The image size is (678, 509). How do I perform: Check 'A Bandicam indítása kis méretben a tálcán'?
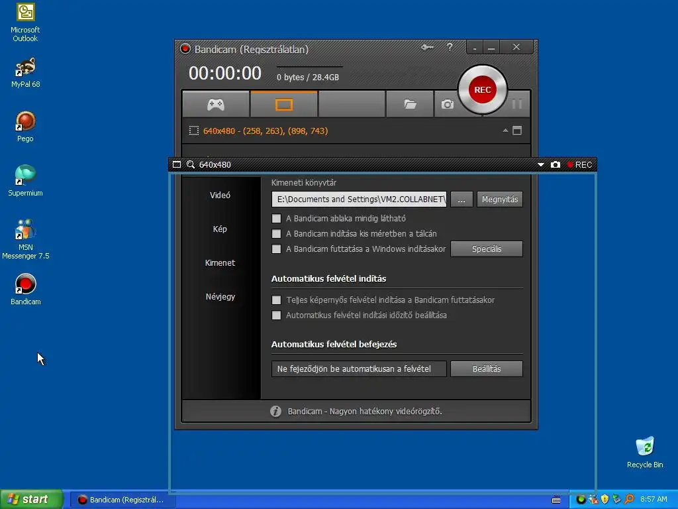point(276,234)
